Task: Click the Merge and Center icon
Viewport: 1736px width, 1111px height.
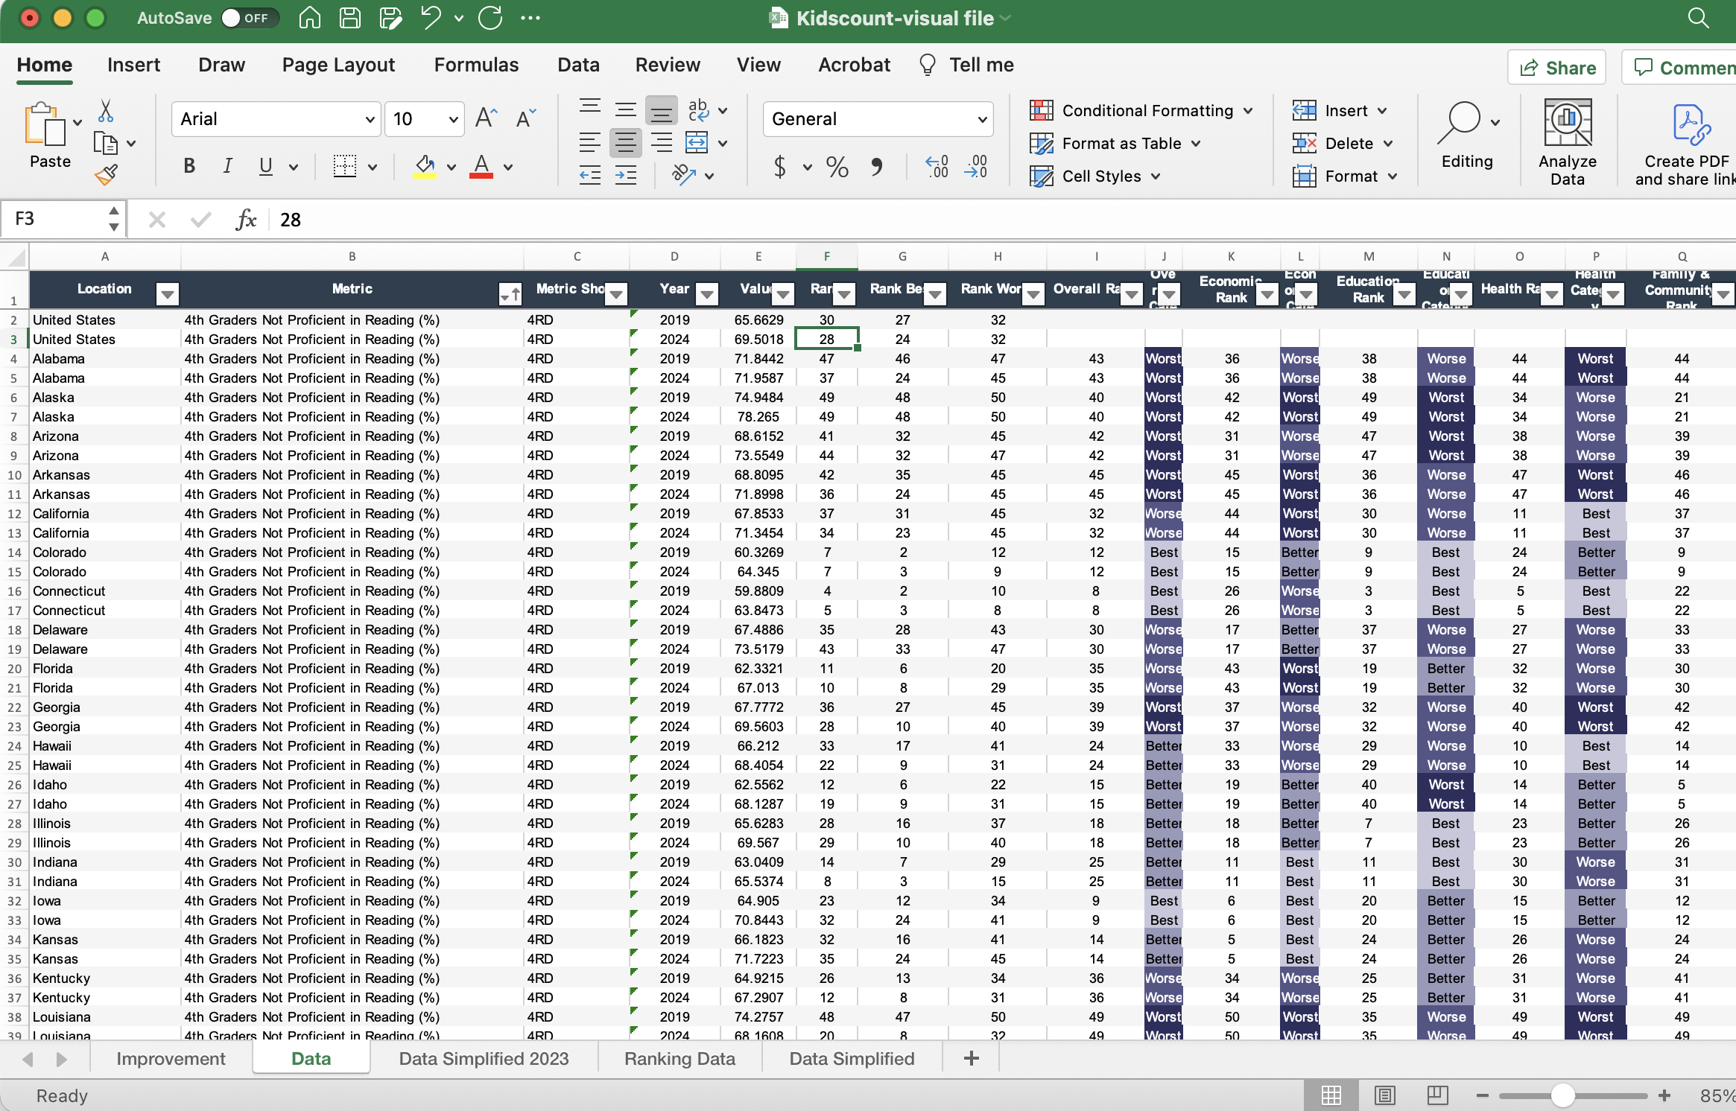Action: 696,142
